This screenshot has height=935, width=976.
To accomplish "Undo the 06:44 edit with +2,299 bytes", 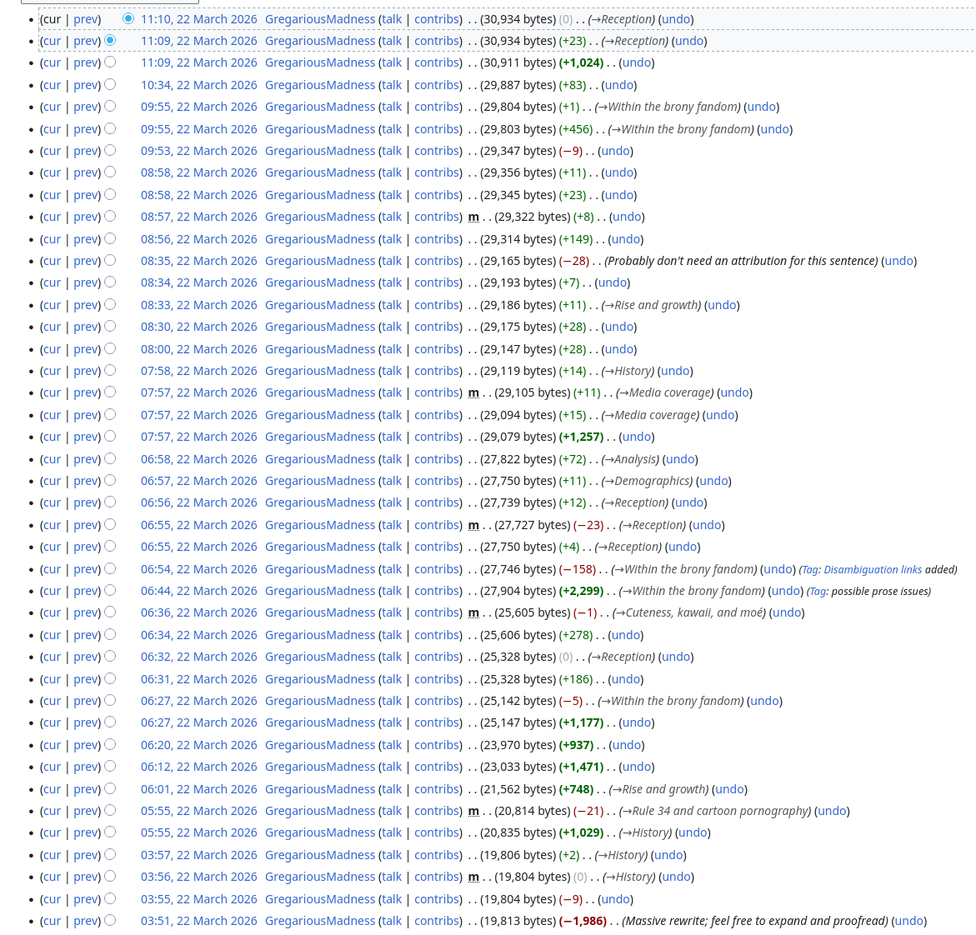I will 785,591.
